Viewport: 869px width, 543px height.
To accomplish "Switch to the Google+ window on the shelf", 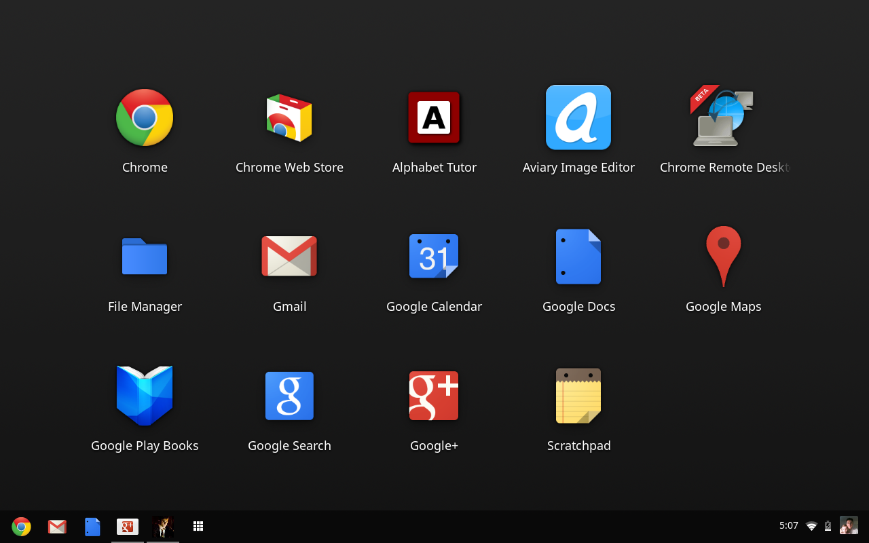I will click(128, 526).
